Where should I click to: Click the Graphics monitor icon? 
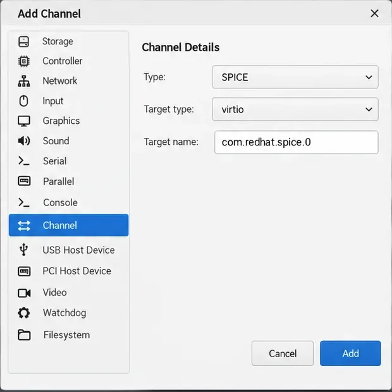point(24,121)
